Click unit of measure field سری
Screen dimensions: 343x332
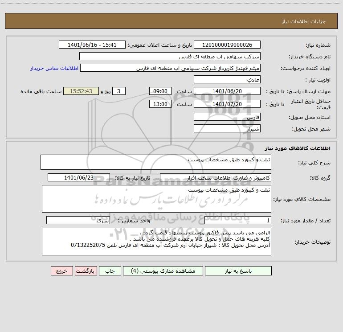tap(78, 221)
